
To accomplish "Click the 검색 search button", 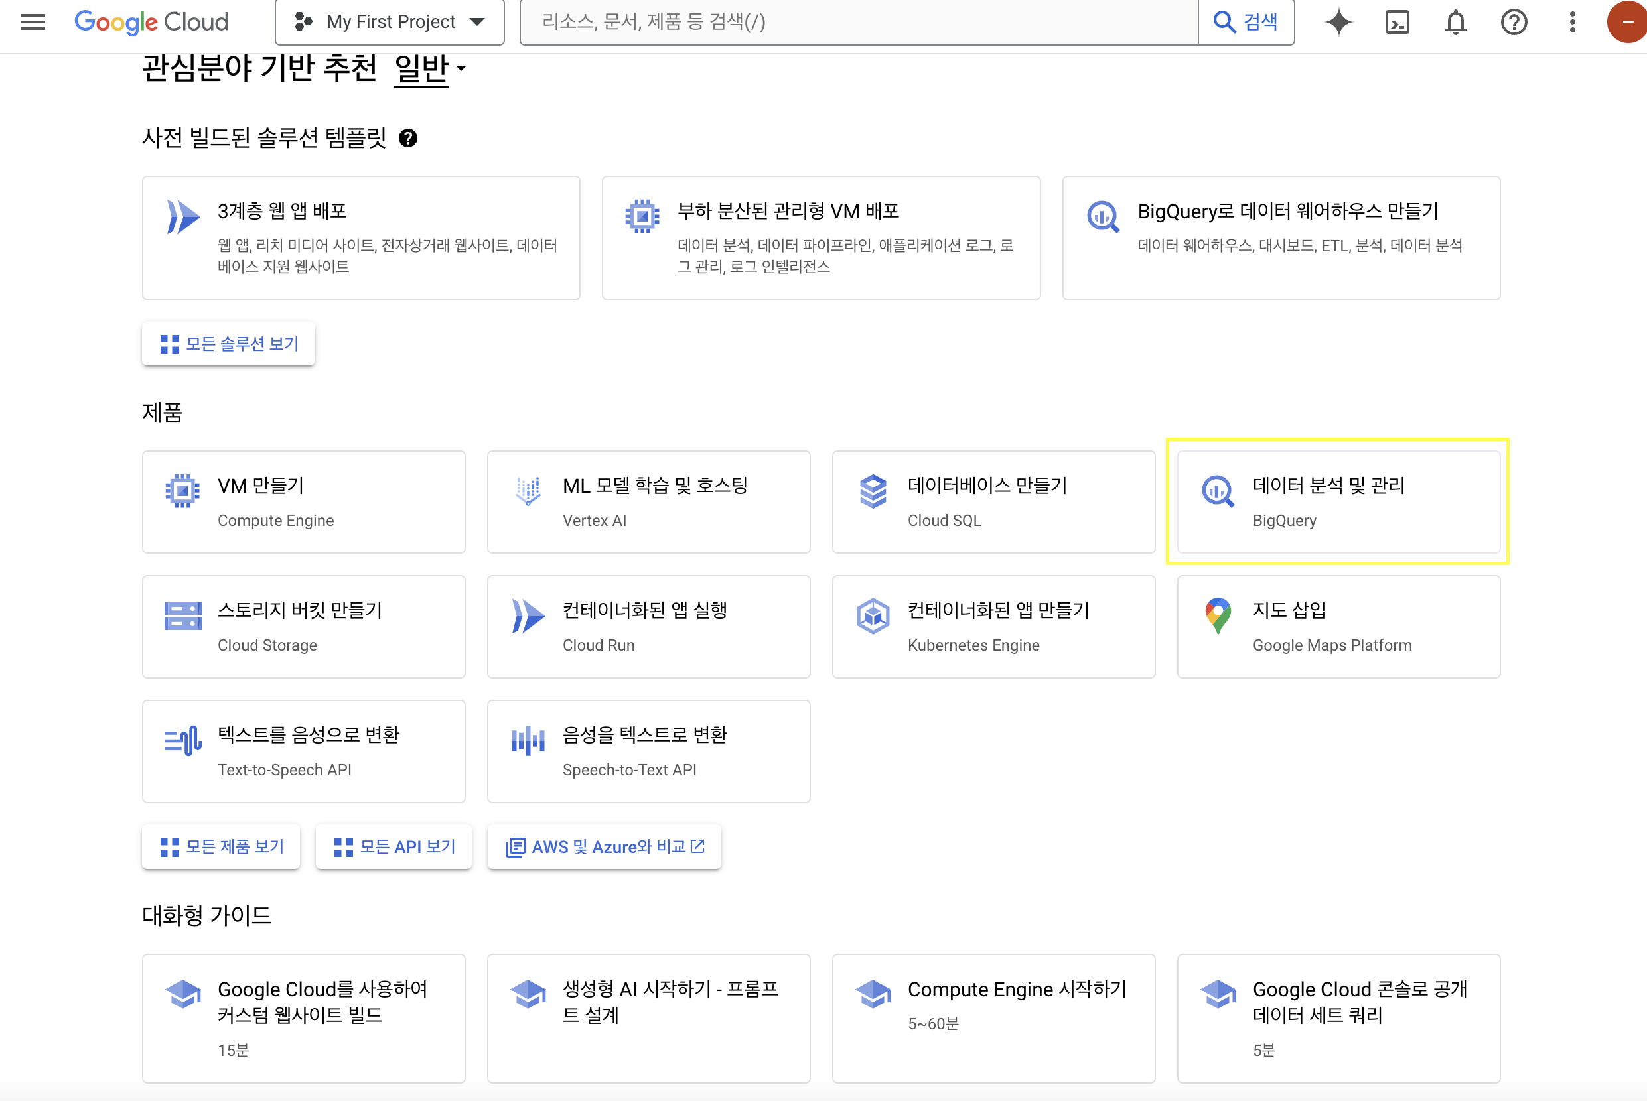I will (1246, 22).
